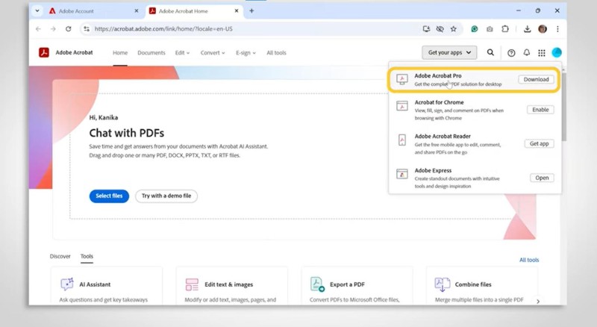The image size is (597, 327).
Task: Click the Chrome profile picture
Action: (543, 29)
